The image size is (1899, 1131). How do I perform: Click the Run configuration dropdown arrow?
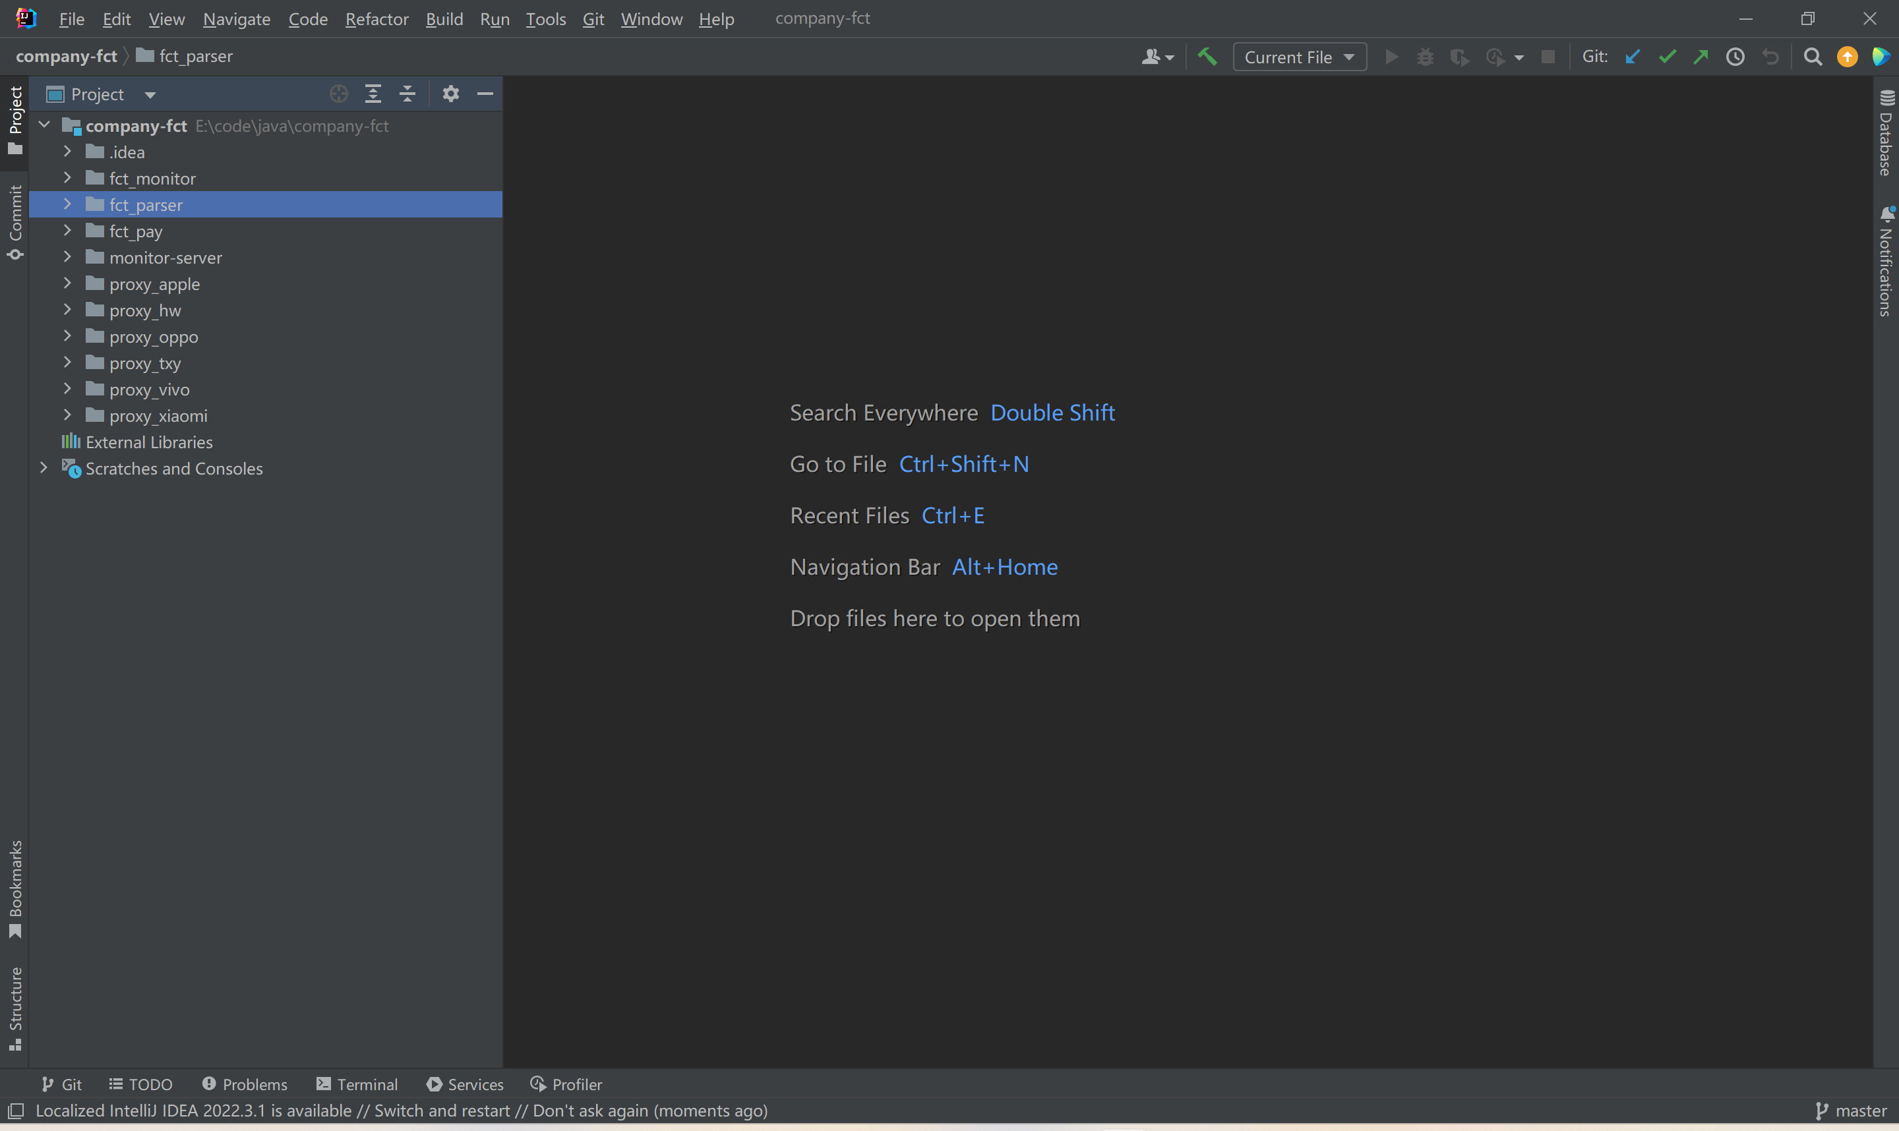1348,55
